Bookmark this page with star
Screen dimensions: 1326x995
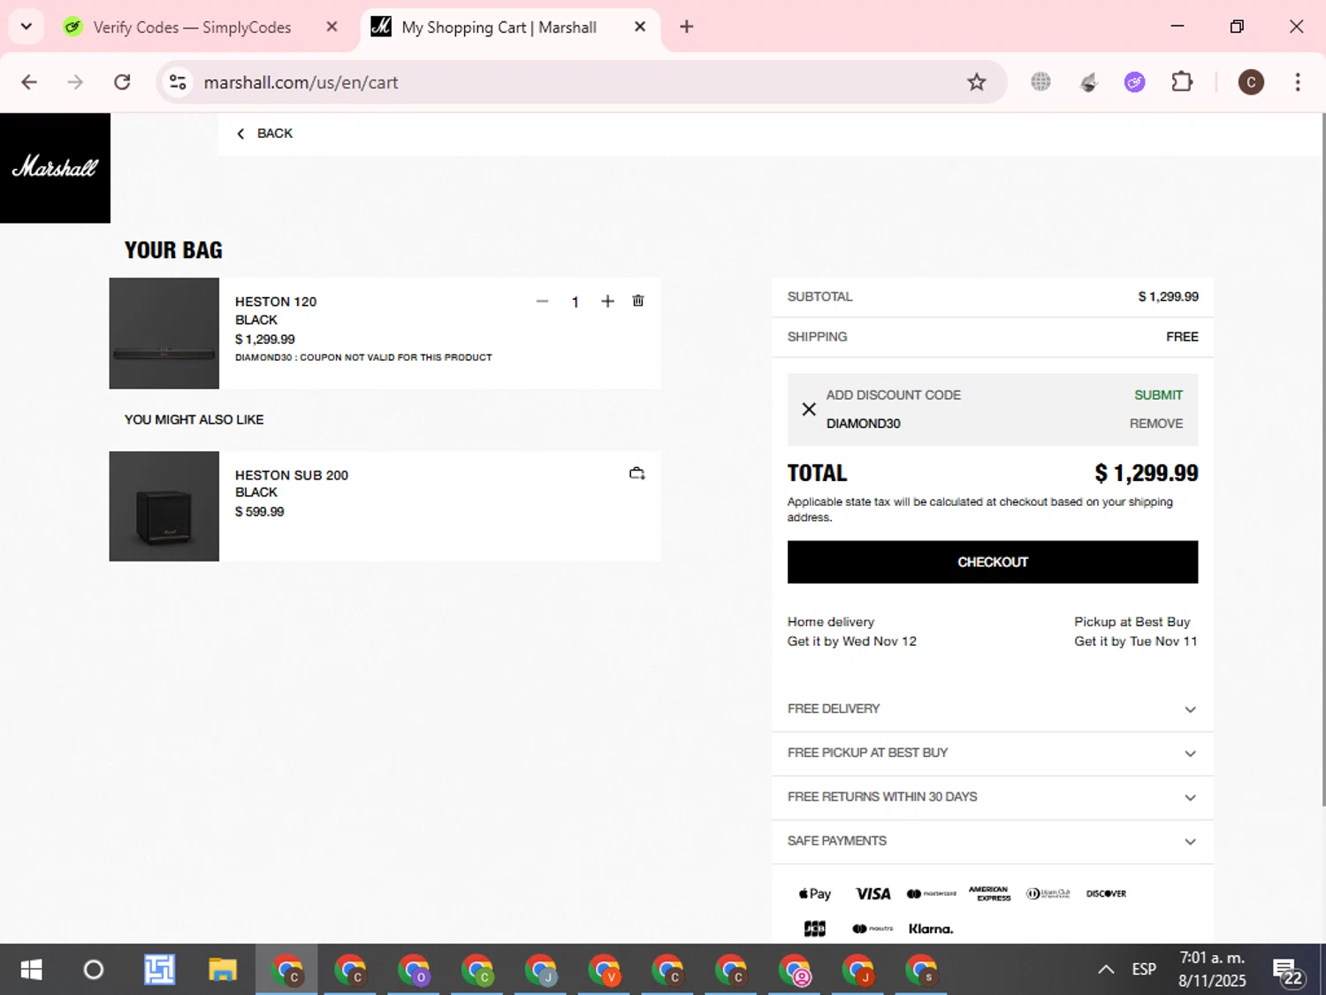[976, 82]
